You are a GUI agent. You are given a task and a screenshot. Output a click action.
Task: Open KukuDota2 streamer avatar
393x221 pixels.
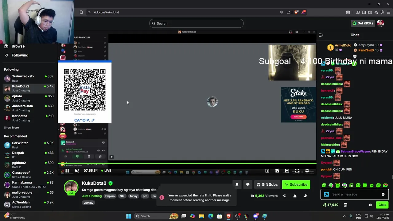point(71,188)
